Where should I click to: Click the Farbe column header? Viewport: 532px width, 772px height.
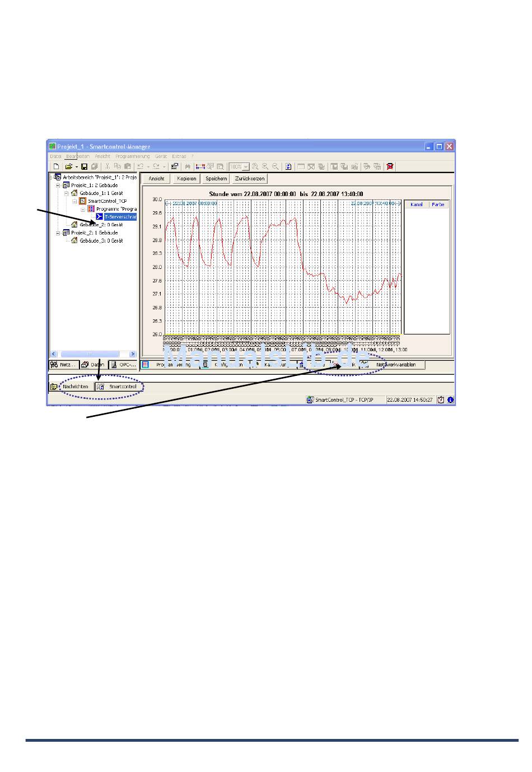(x=438, y=204)
